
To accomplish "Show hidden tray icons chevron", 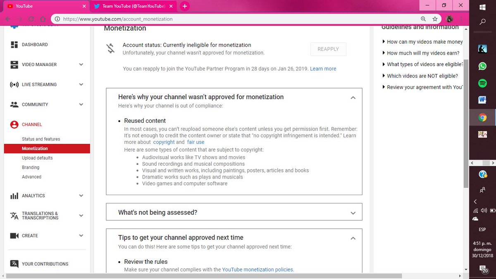I will pos(475,202).
